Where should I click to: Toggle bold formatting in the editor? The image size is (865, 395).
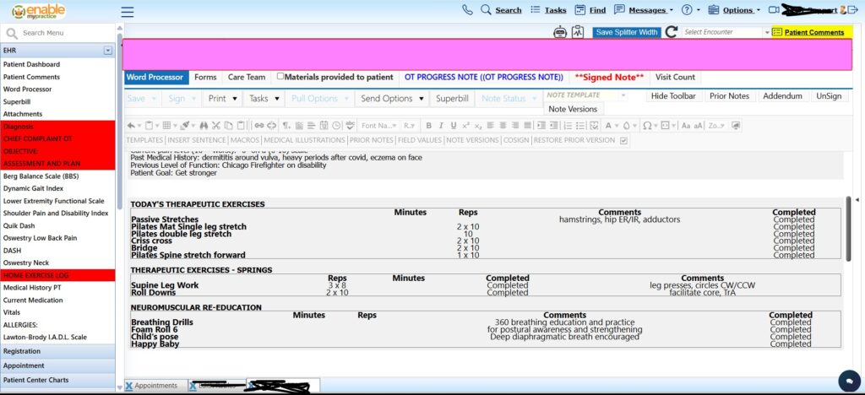pyautogui.click(x=429, y=126)
